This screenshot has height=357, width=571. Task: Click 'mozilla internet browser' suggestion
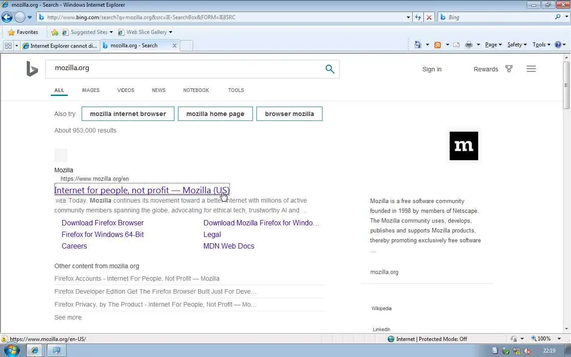point(128,114)
